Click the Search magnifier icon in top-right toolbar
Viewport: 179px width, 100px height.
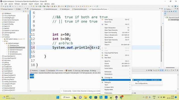point(169,6)
